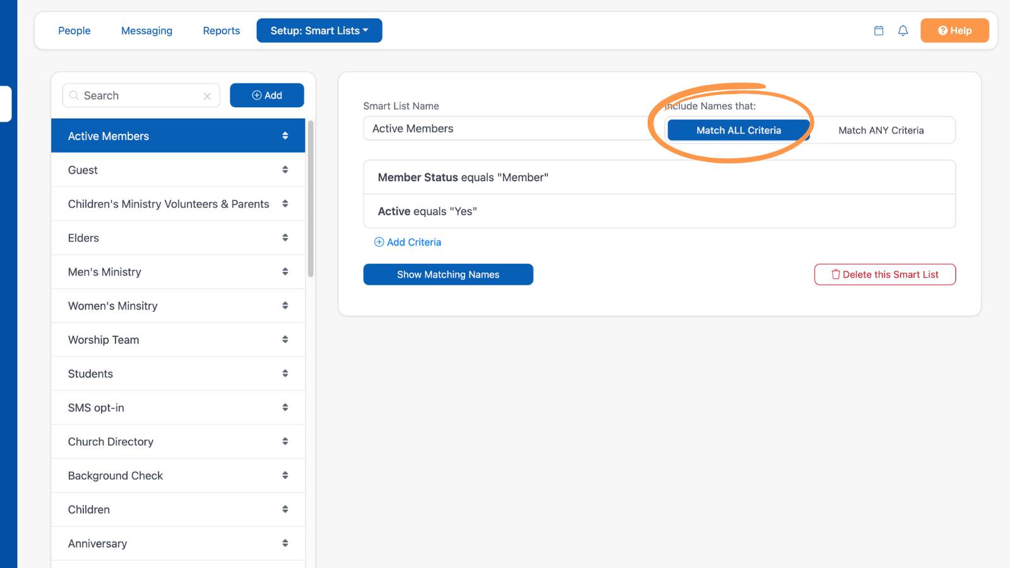1010x568 pixels.
Task: Reorder handle for Church Directory list
Action: 285,441
